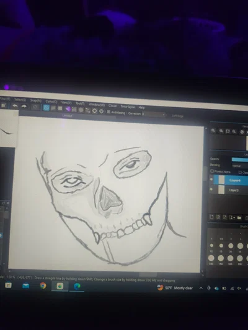Screen dimensions: 248x330
Task: Open the Window(W) menu
Action: coord(97,105)
